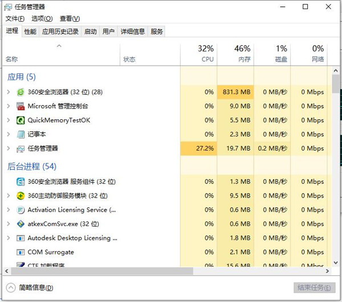Click the 应用 (5) group heading
Screen dimensions: 342x302
(22, 77)
